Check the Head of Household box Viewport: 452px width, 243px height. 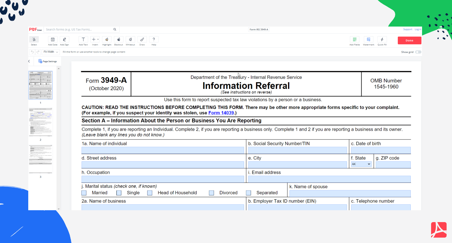150,193
